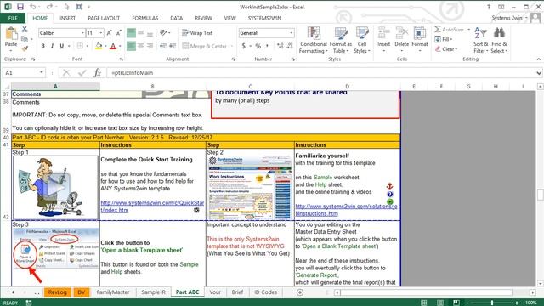Viewport: 544px width, 306px height.
Task: Open the PAGE LAYOUT ribbon tab
Action: (x=104, y=18)
